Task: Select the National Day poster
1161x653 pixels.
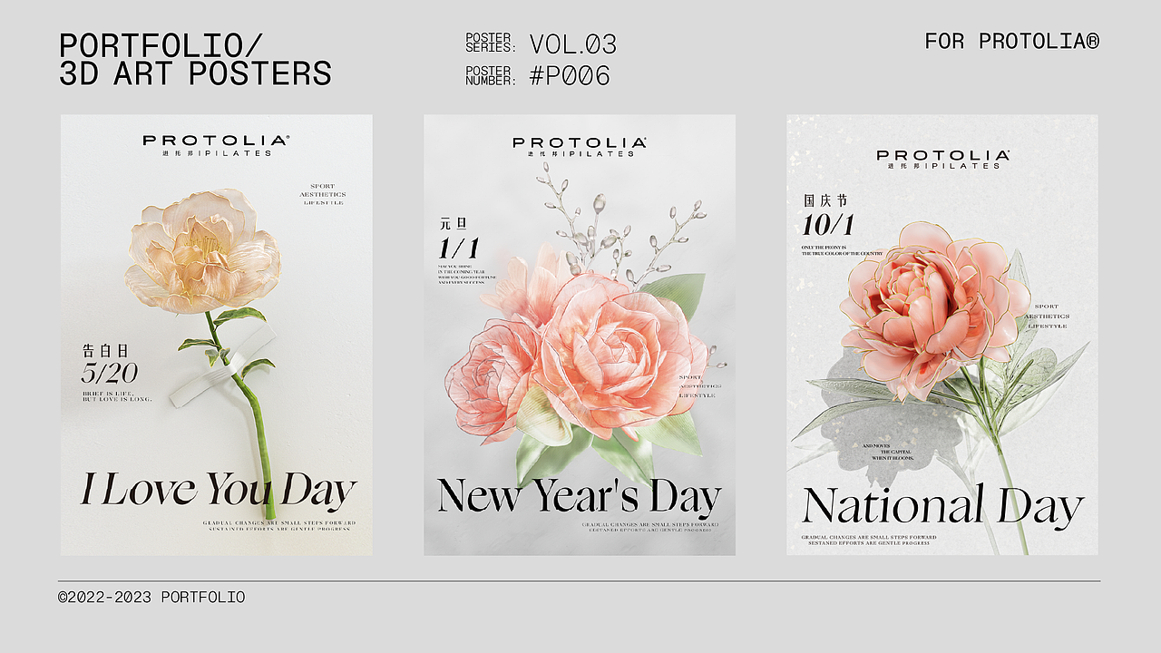Action: [942, 335]
